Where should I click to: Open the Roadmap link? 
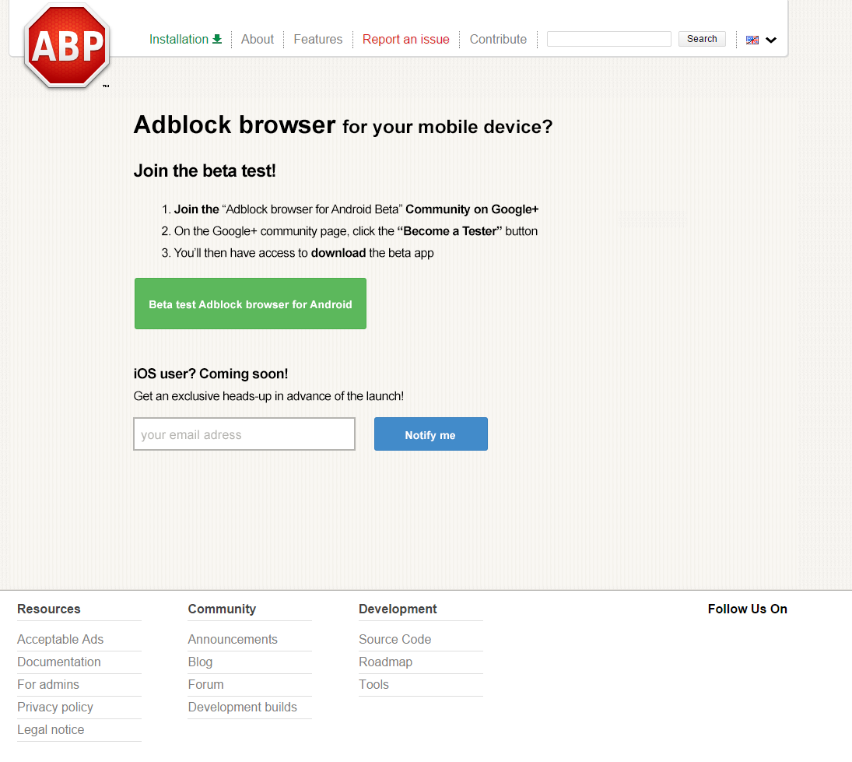click(x=385, y=662)
